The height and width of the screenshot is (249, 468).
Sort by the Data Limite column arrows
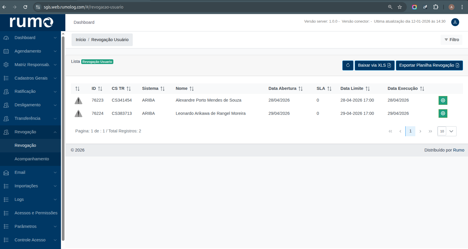point(368,89)
